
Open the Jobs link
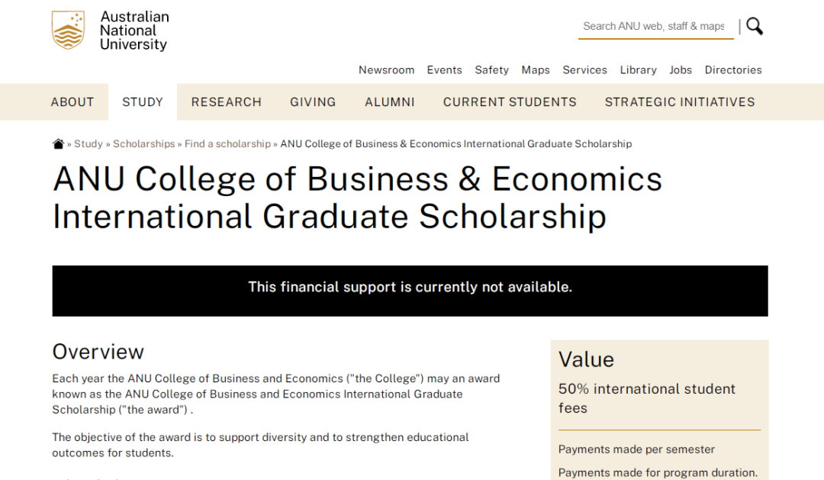click(x=681, y=70)
